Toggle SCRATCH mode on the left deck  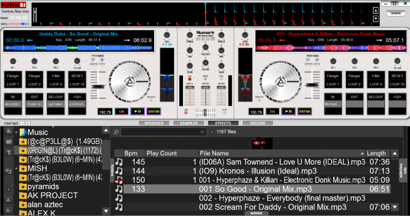(151, 100)
